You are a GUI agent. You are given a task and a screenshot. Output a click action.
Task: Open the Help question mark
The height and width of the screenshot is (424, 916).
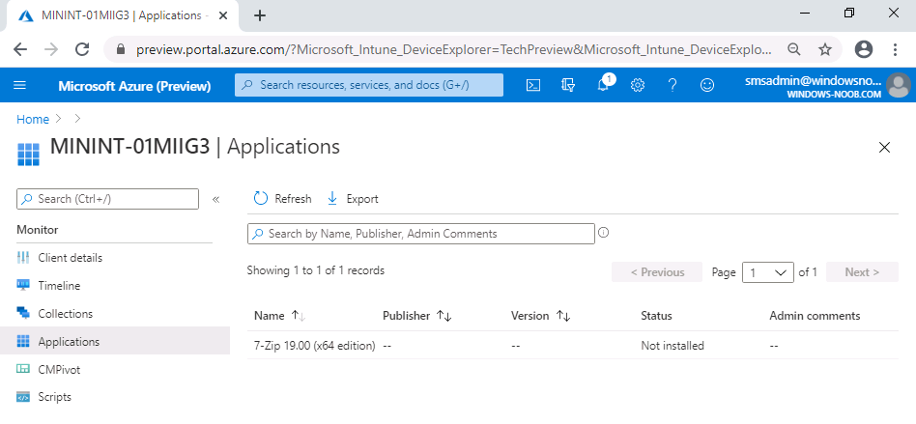pos(673,85)
